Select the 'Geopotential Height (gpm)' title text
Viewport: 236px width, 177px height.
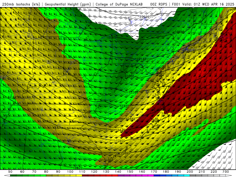pyautogui.click(x=68, y=4)
